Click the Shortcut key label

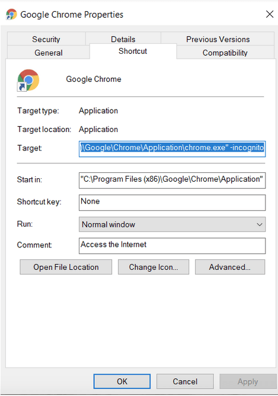39,202
